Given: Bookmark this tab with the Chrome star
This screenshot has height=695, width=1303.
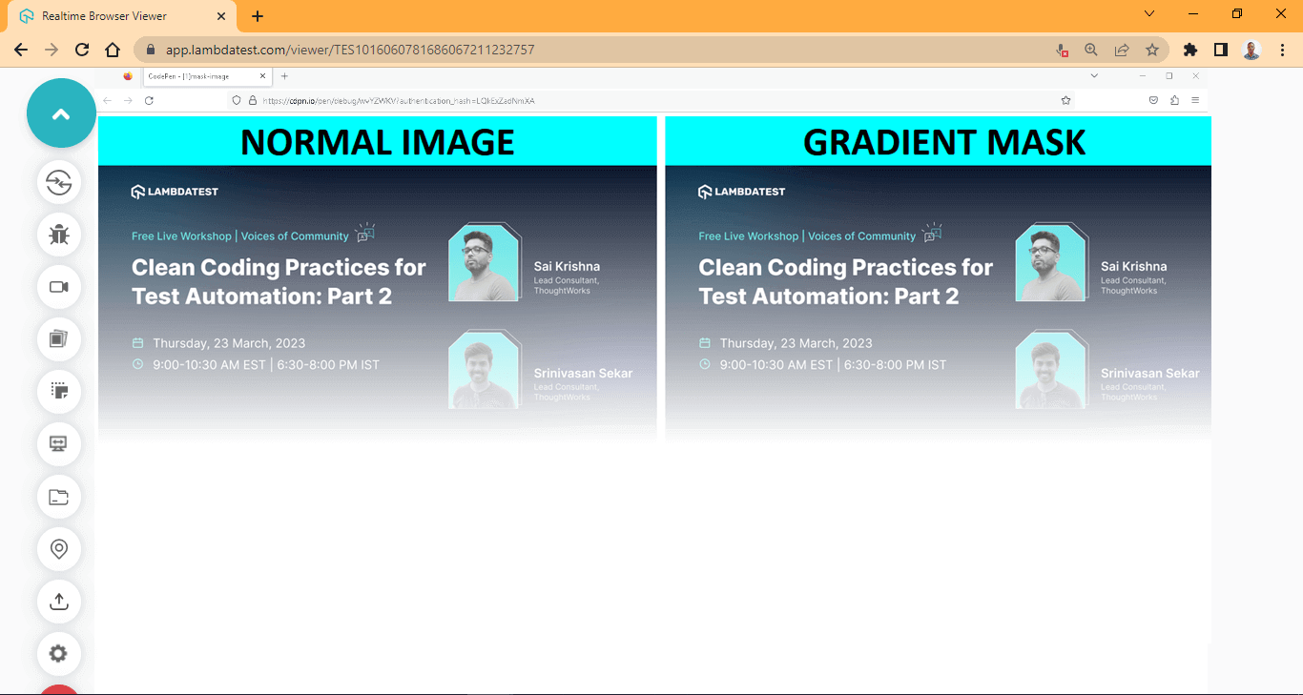Looking at the screenshot, I should (1152, 50).
